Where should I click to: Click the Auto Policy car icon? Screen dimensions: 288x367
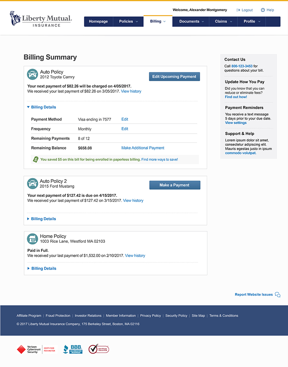coord(32,74)
